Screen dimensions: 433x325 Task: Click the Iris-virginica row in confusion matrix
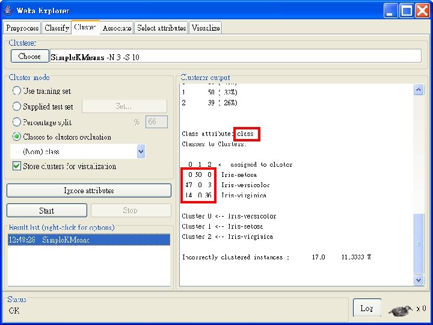[x=226, y=196]
